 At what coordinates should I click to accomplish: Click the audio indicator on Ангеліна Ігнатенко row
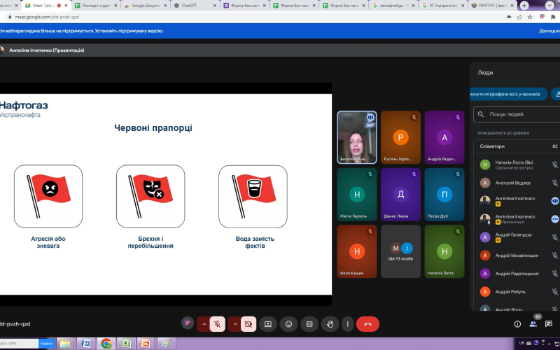pyautogui.click(x=554, y=201)
